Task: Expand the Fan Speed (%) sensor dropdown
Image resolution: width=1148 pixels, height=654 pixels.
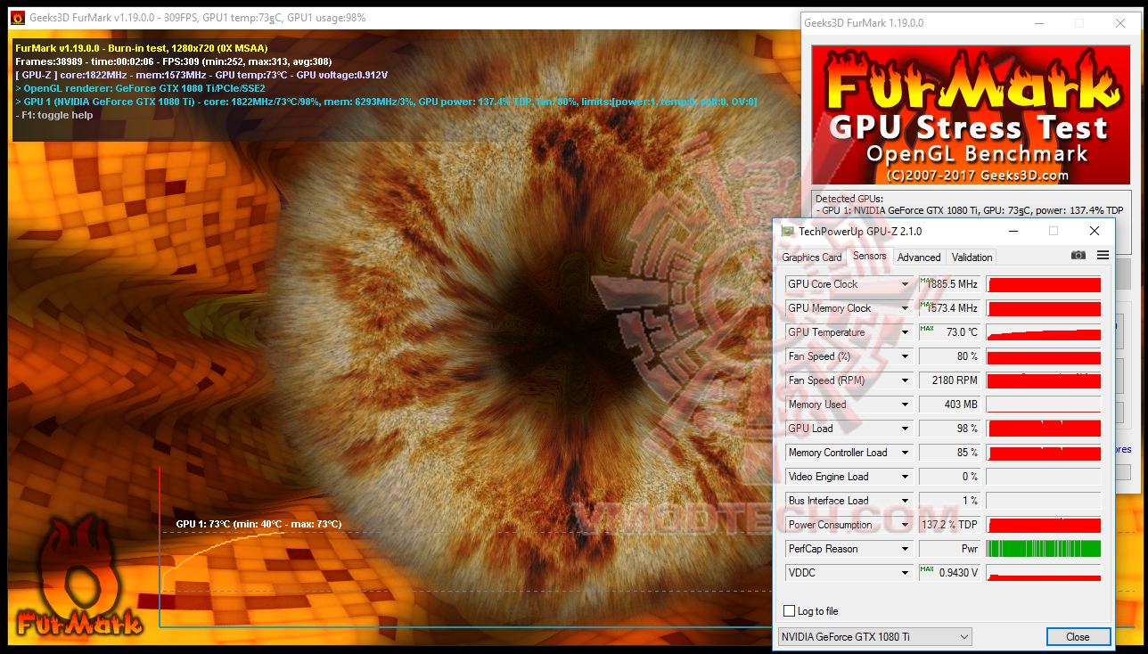Action: pos(905,356)
